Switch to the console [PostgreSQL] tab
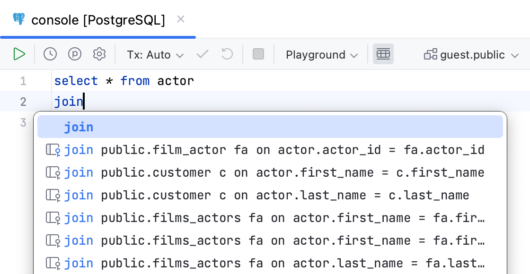Image resolution: width=530 pixels, height=274 pixels. 98,20
